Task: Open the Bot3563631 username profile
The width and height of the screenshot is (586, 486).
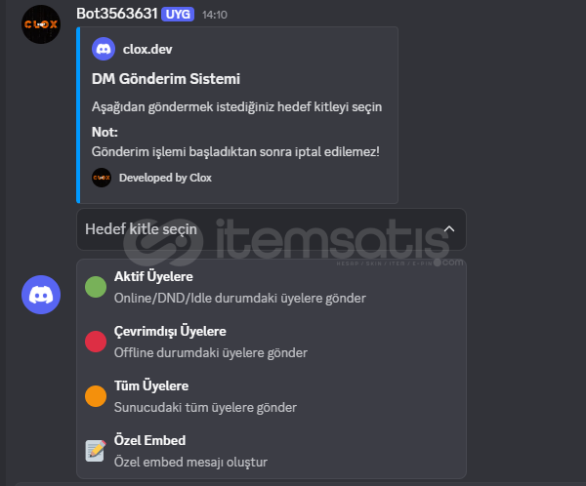Action: click(117, 14)
